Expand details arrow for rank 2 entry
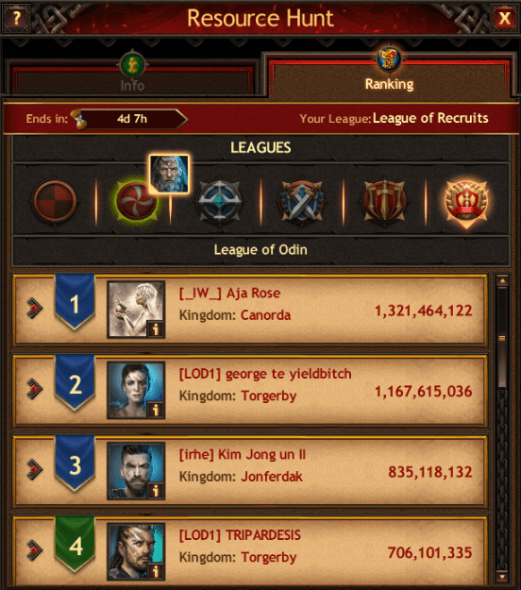 coord(34,389)
